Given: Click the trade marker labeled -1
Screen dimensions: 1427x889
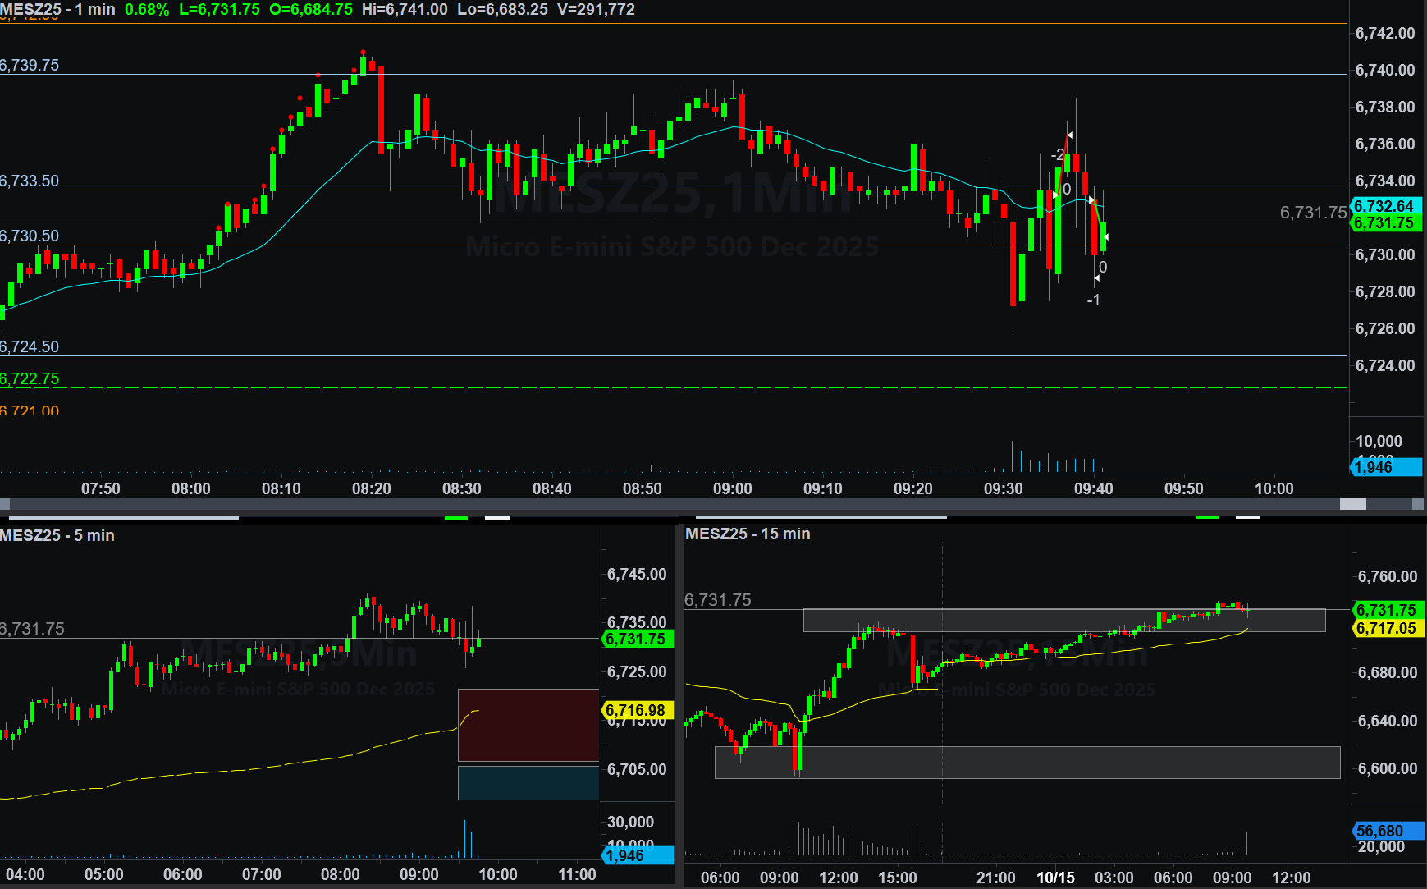Looking at the screenshot, I should (x=1093, y=300).
